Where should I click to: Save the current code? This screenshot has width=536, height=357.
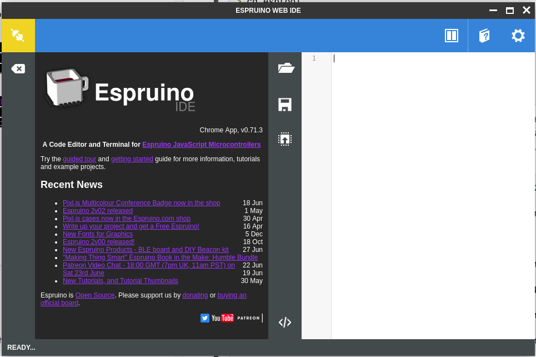285,105
